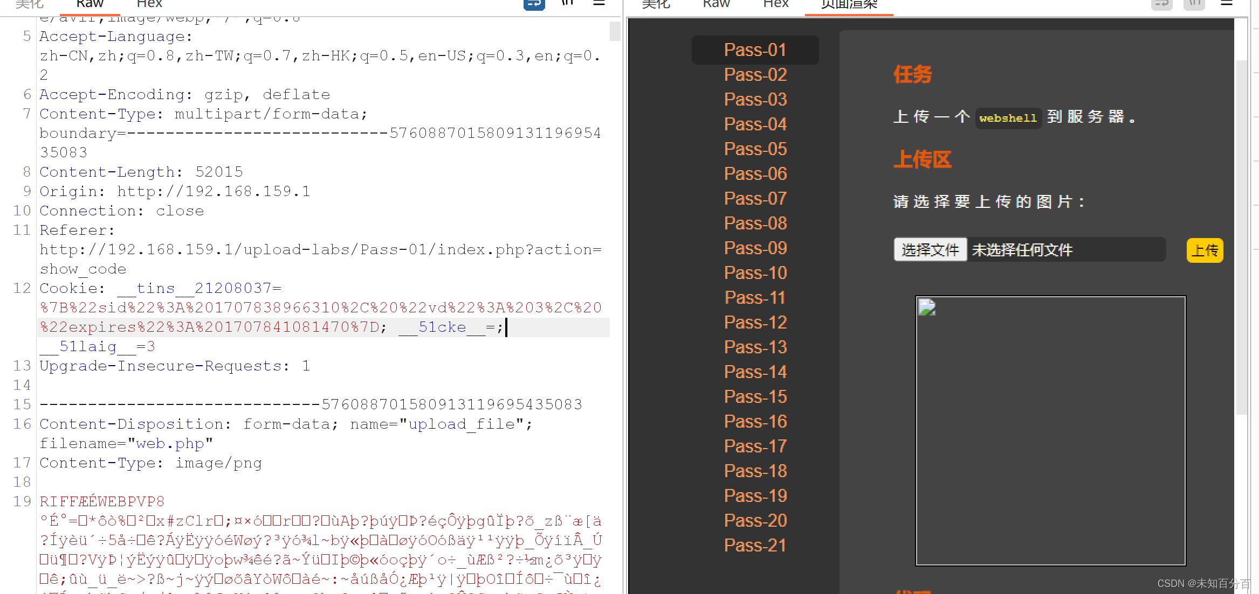Switch request view to Hex tab
This screenshot has height=594, width=1259.
pyautogui.click(x=149, y=4)
